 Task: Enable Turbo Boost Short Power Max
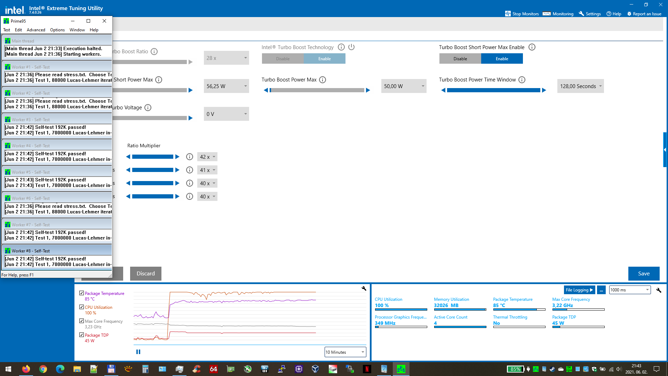click(x=502, y=58)
